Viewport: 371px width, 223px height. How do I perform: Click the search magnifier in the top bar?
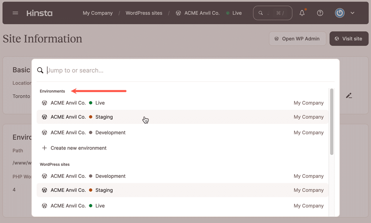(x=260, y=13)
